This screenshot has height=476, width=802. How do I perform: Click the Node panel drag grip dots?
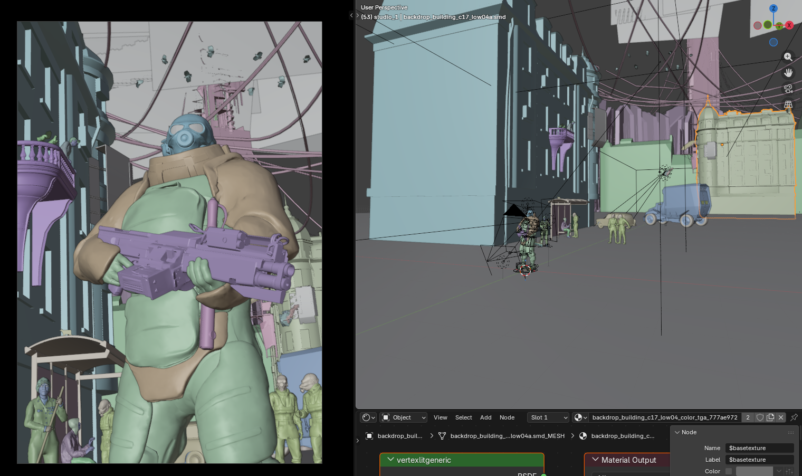click(x=790, y=432)
